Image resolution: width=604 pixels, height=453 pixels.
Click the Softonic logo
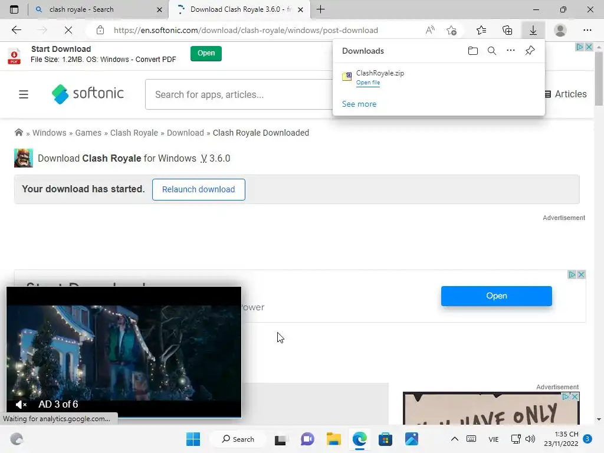(x=88, y=94)
